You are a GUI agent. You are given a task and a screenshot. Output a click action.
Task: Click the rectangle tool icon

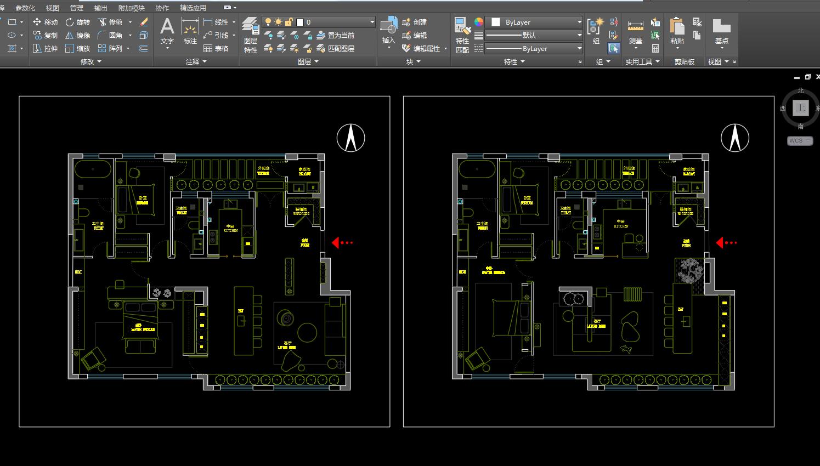click(12, 22)
